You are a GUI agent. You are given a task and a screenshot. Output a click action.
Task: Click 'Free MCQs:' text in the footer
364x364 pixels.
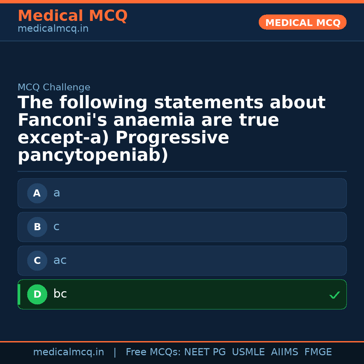pyautogui.click(x=153, y=352)
